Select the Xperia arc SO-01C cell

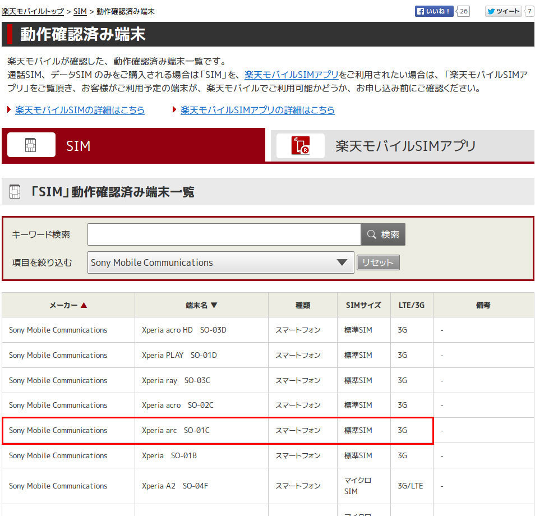click(201, 430)
